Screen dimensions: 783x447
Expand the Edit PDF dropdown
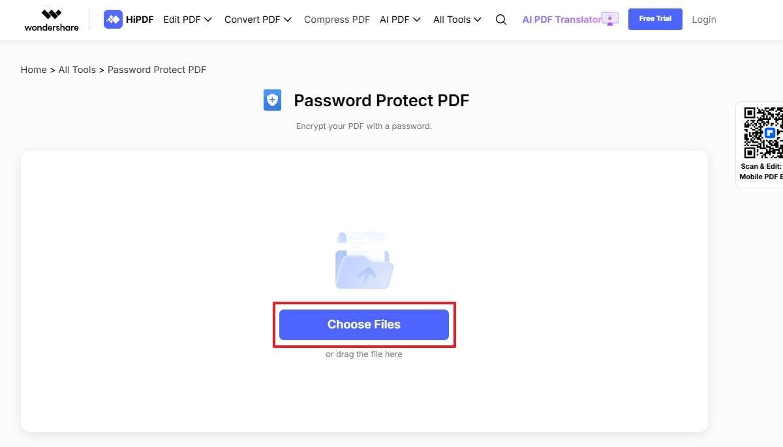[x=188, y=20]
